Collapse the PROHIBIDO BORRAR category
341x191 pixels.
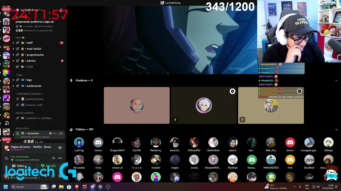(29, 94)
